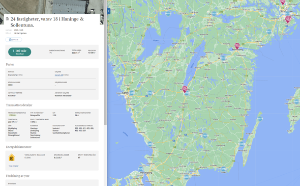
Task: Click the blue cluster marker at Karlstad
Action: click(168, 14)
